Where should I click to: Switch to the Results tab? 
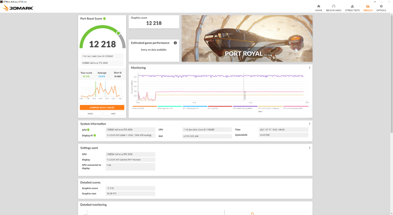click(368, 8)
